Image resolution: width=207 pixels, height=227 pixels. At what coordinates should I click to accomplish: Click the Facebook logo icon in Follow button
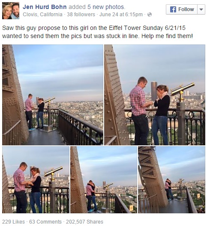[173, 9]
